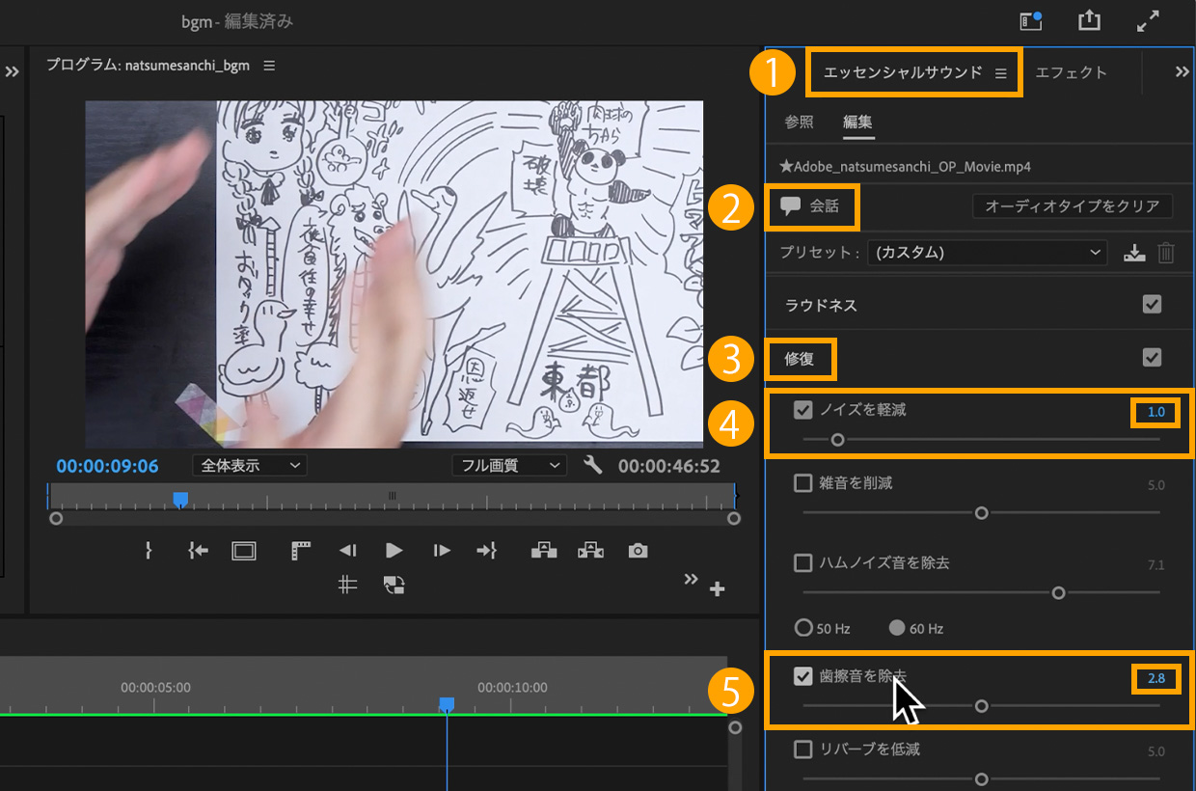This screenshot has width=1196, height=791.
Task: Toggle the Comparison View button
Action: click(x=394, y=584)
